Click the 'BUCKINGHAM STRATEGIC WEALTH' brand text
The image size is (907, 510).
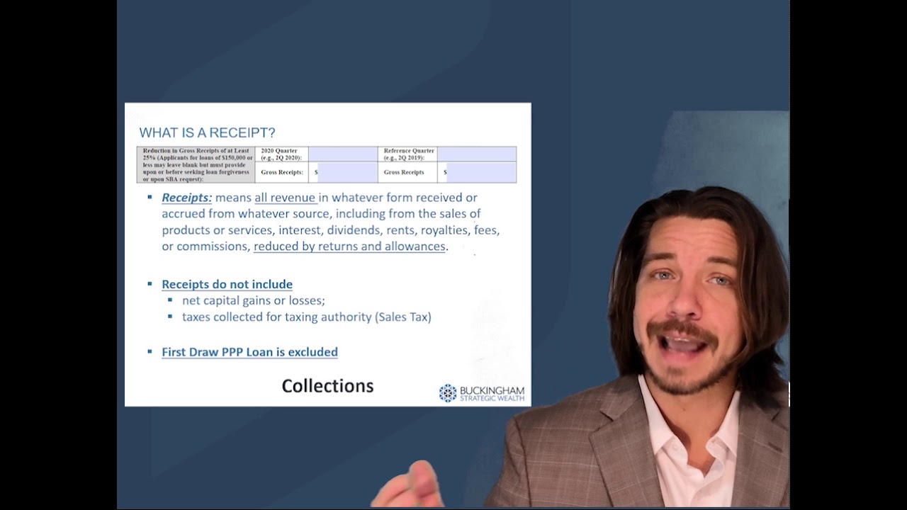pos(492,394)
